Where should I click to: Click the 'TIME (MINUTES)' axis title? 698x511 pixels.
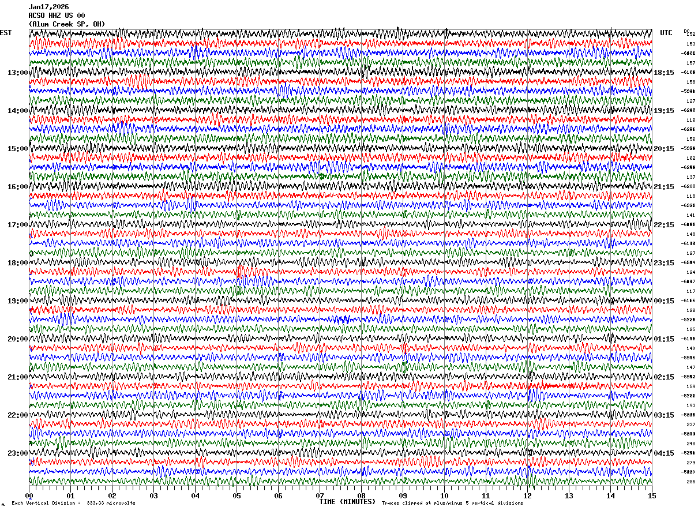click(x=347, y=502)
